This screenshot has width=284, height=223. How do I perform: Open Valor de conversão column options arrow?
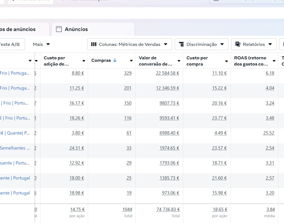coord(179,61)
